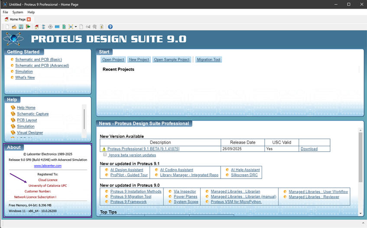Screen dimensions: 367x228
Task: Click the book icon beside Schematic Capture
Action: tap(13, 114)
